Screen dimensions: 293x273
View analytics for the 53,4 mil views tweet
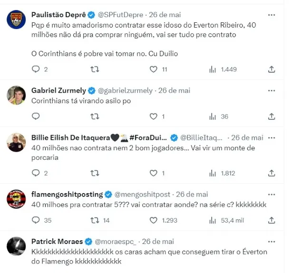[213, 220]
